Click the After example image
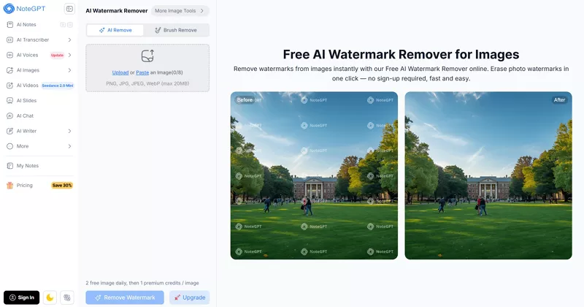Screen dimensions: 584x307 [x=488, y=175]
